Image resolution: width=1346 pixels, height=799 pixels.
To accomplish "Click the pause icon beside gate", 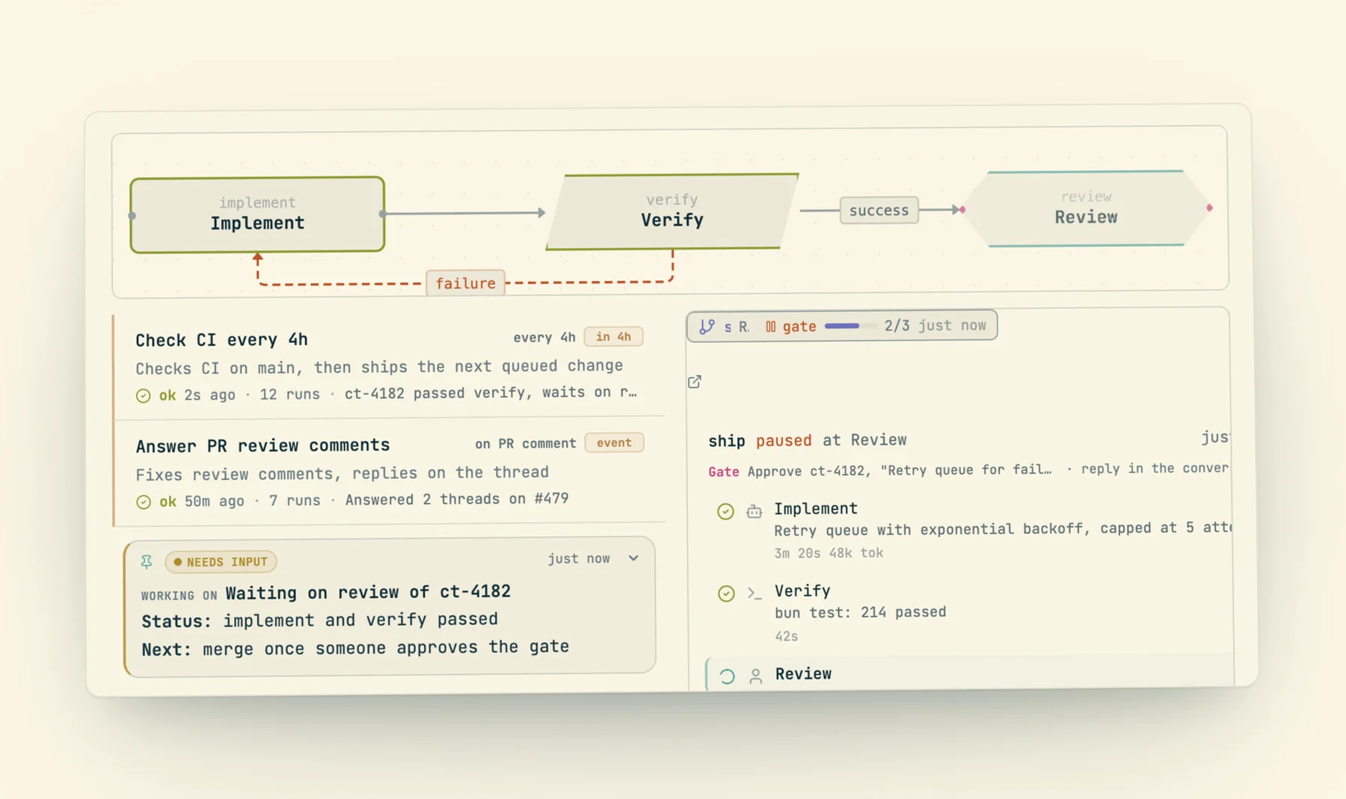I will [x=770, y=327].
